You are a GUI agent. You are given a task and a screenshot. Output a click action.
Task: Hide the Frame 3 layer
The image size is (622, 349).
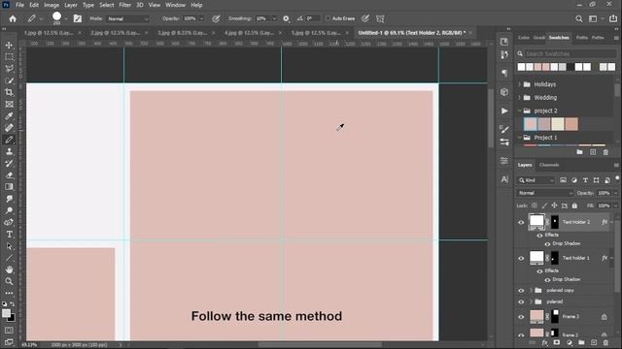pyautogui.click(x=521, y=317)
